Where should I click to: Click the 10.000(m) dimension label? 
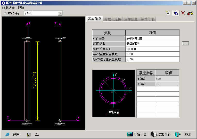pyautogui.click(x=34, y=80)
